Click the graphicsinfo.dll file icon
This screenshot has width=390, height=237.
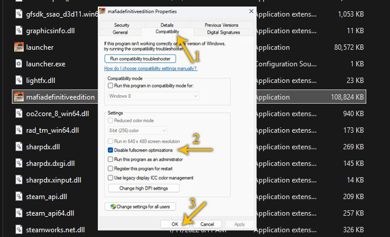19,31
